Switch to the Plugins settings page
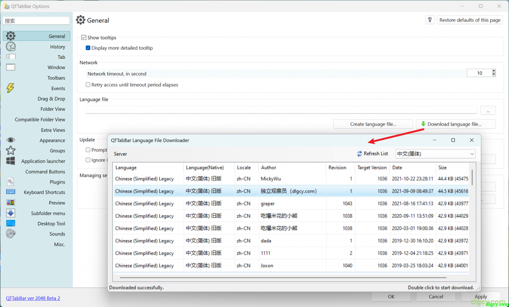 57,182
